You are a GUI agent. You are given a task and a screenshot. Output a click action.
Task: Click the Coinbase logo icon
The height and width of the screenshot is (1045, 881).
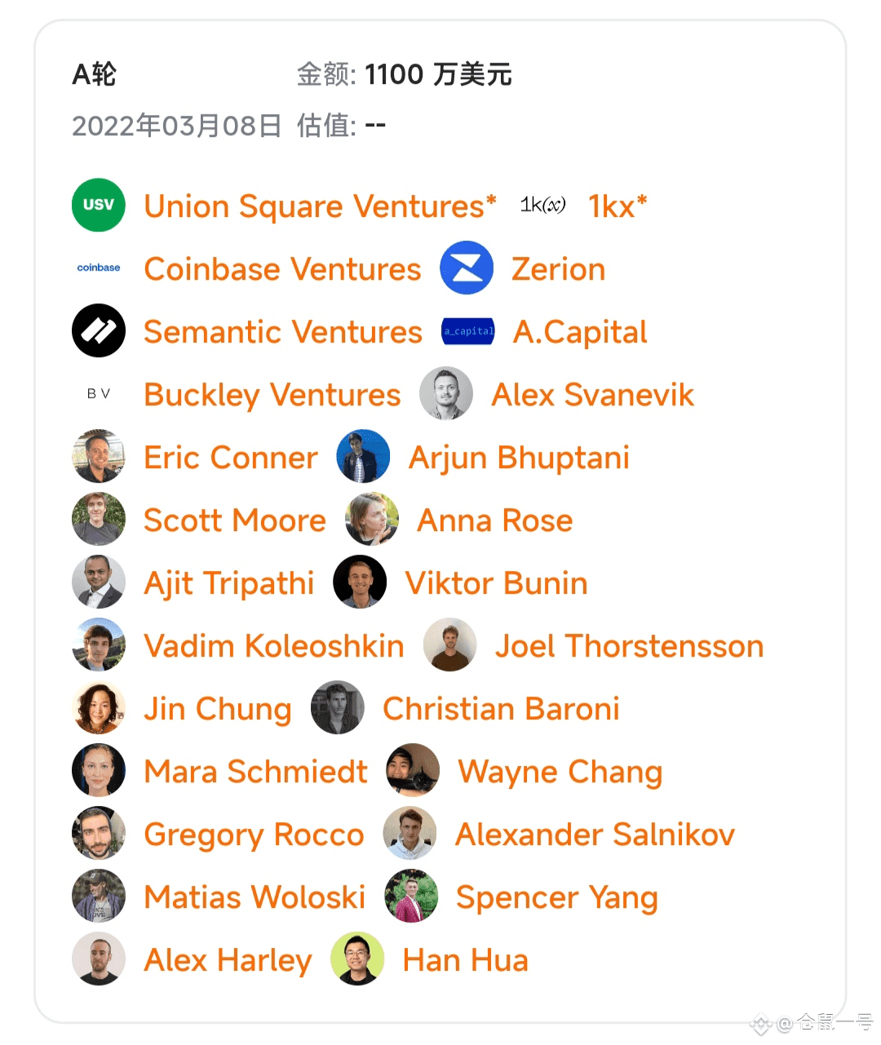tap(99, 268)
